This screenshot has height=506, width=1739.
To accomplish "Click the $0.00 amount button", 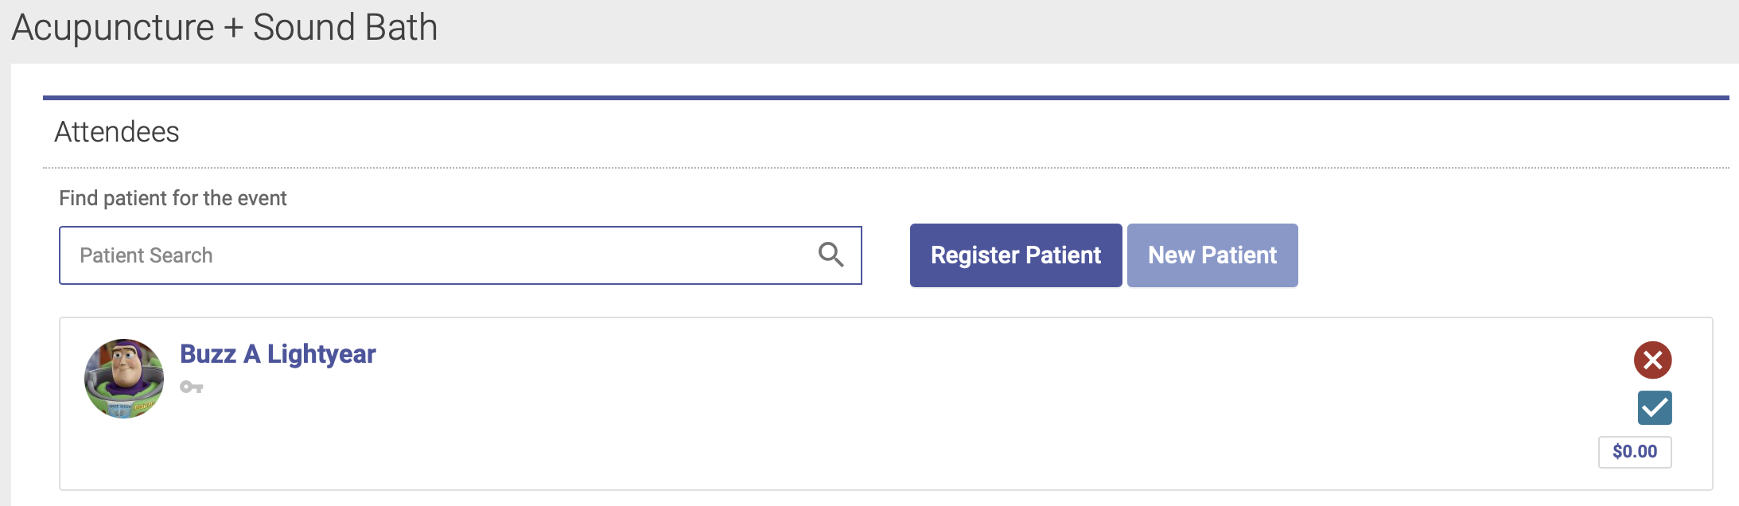I will (x=1634, y=452).
